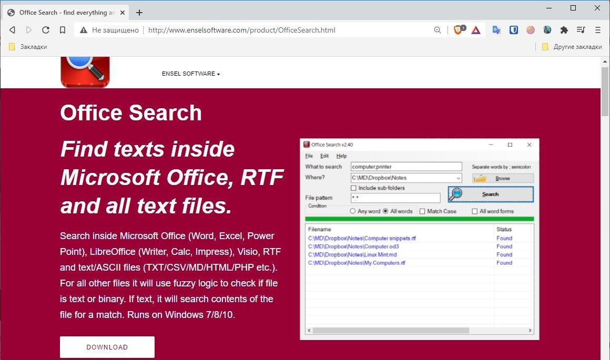The width and height of the screenshot is (610, 360).
Task: Click the not-secure warning triangle icon
Action: 83,30
